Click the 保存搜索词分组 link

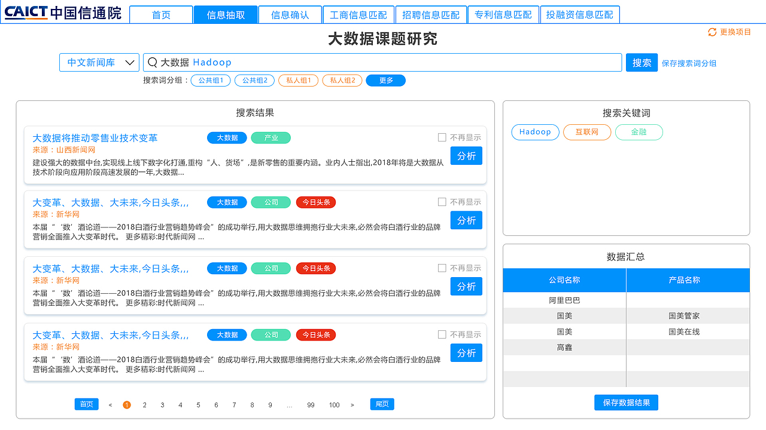click(689, 63)
